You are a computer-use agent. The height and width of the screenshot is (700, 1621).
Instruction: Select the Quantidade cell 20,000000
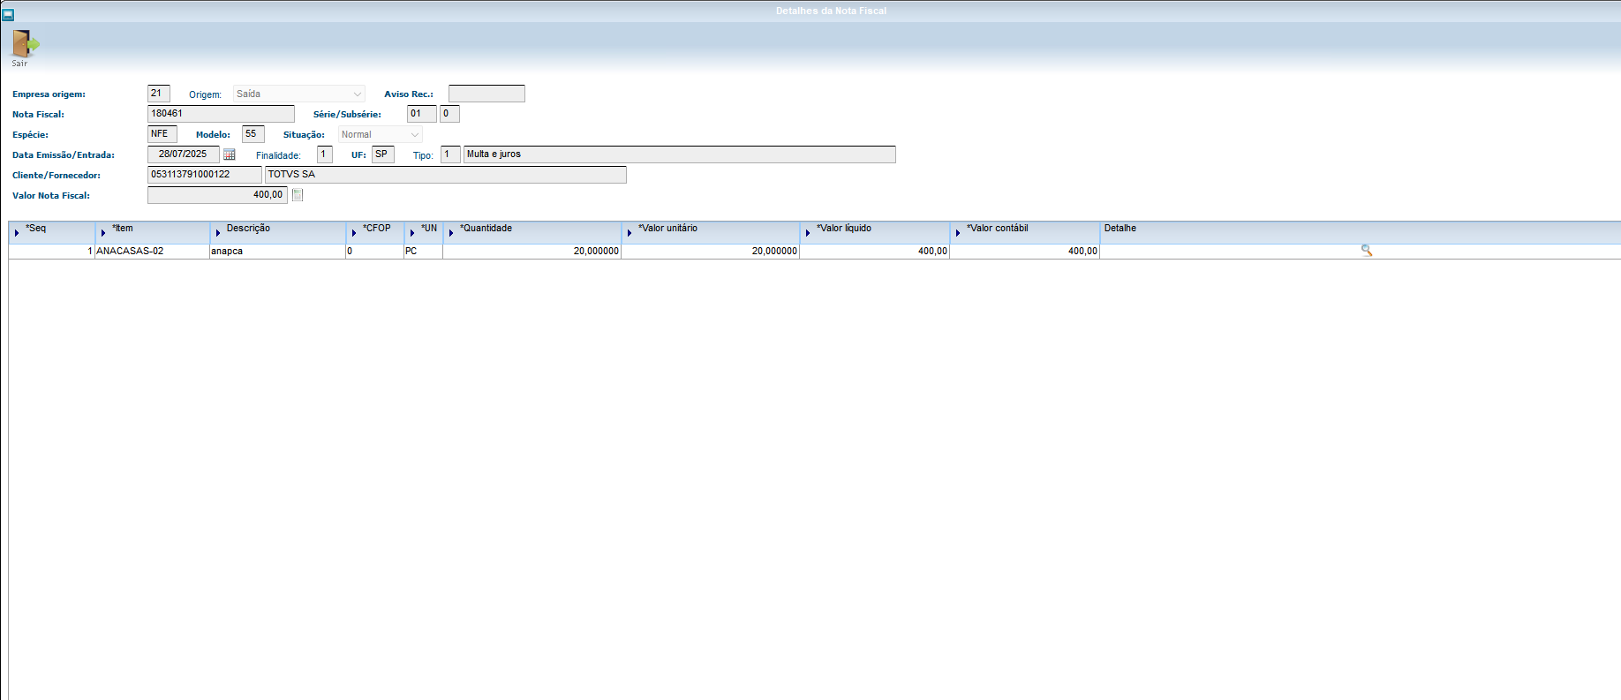(x=532, y=252)
